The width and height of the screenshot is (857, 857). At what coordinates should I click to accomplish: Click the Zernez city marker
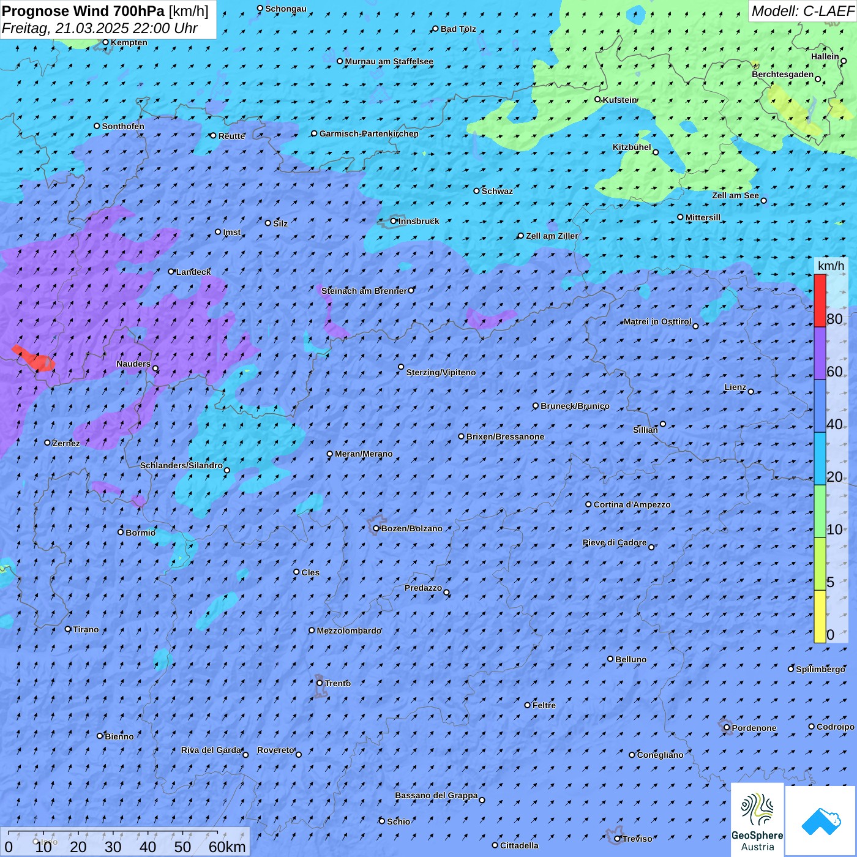coord(47,443)
